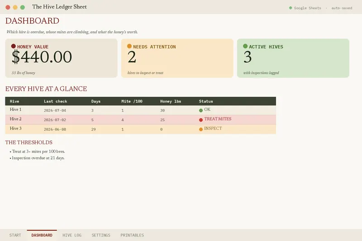Click the Needs Attention count 2
Screen dimensions: 362x241
[x=132, y=57]
